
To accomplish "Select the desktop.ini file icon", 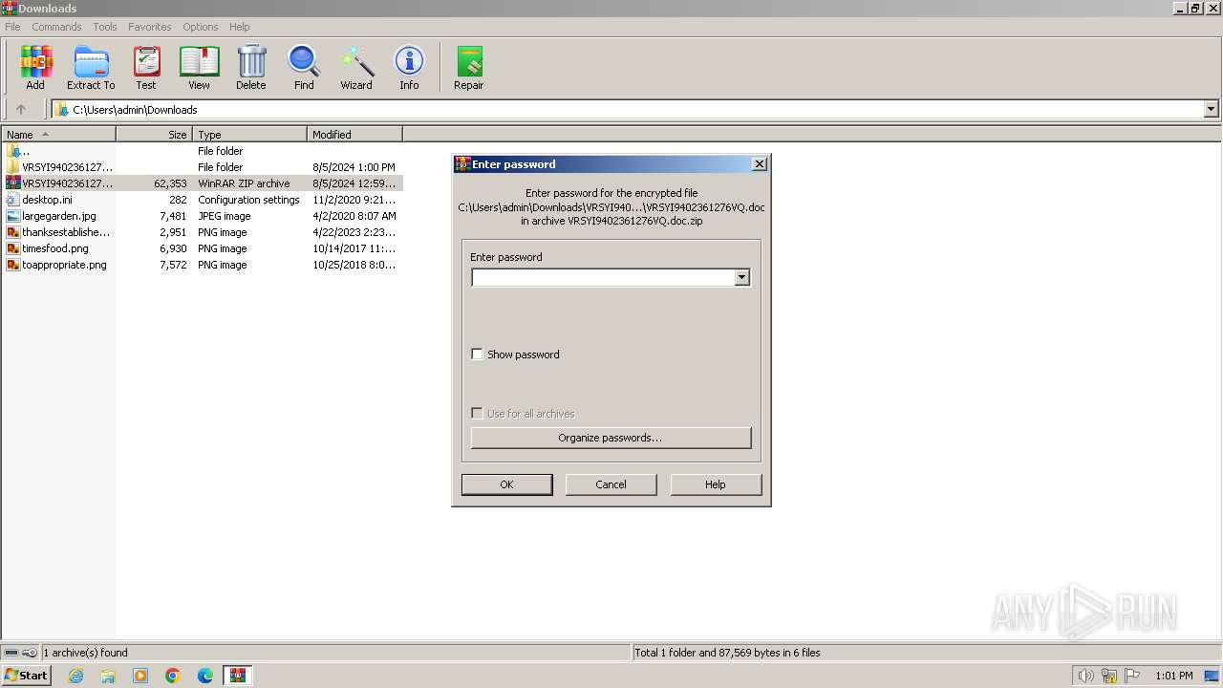I will click(13, 200).
